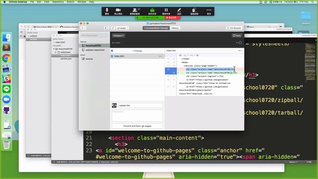Open the project folder on desktop

tap(306, 18)
